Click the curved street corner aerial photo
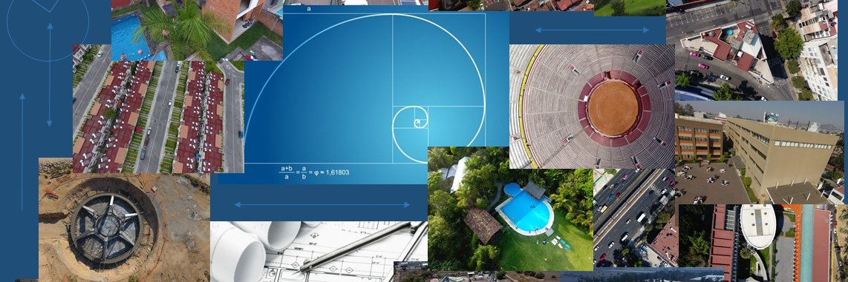The height and width of the screenshot is (282, 848). 751,50
